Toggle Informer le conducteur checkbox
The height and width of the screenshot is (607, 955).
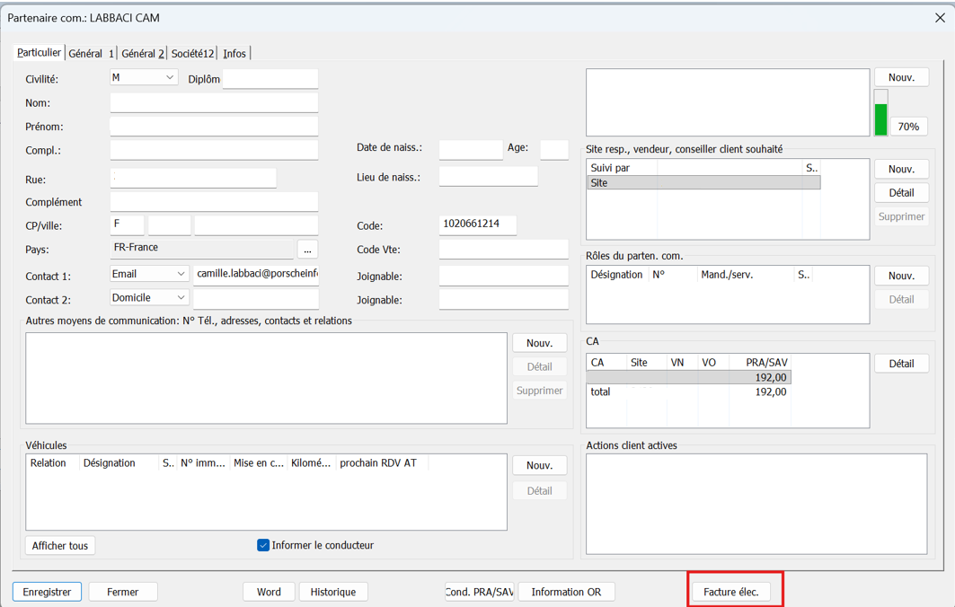point(263,546)
